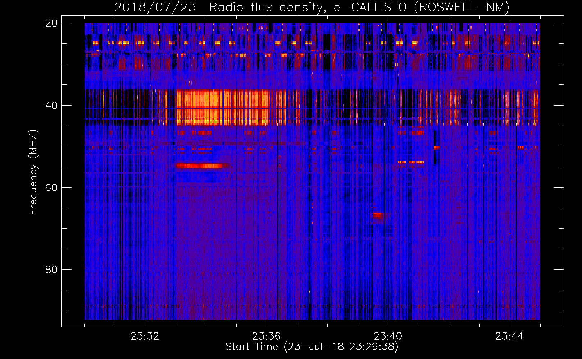Click the 80 frequency tick label
Image resolution: width=582 pixels, height=359 pixels.
51,270
